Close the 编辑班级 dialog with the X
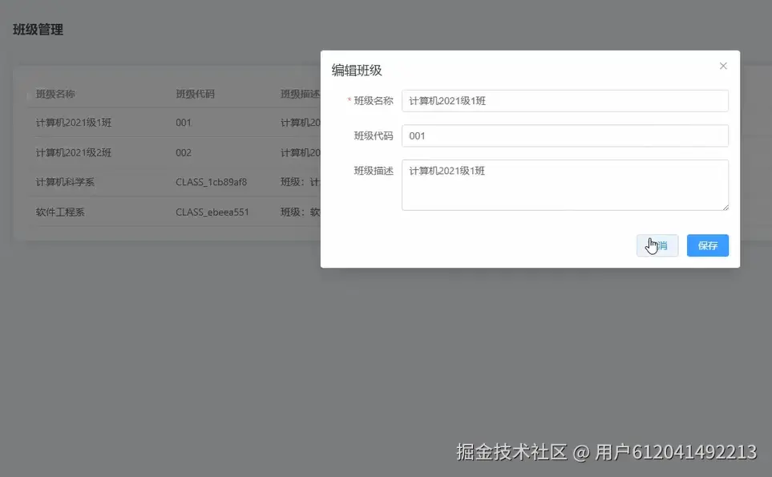This screenshot has width=772, height=477. coord(722,66)
